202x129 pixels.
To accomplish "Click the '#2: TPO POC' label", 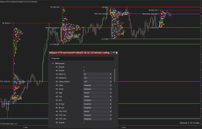I will [x=61, y=112].
